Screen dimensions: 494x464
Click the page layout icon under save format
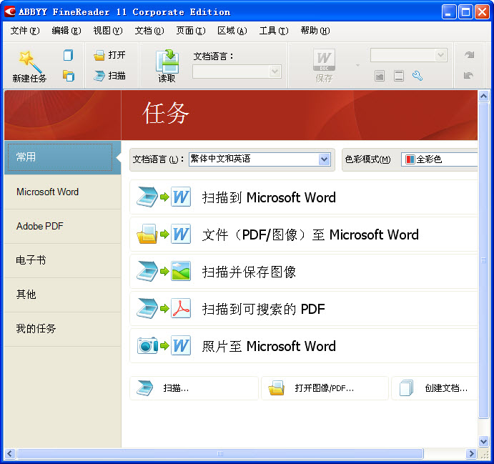click(398, 76)
